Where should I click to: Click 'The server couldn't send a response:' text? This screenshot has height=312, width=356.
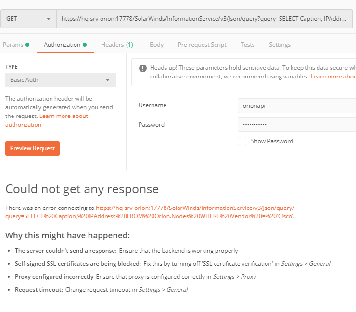[x=66, y=251]
